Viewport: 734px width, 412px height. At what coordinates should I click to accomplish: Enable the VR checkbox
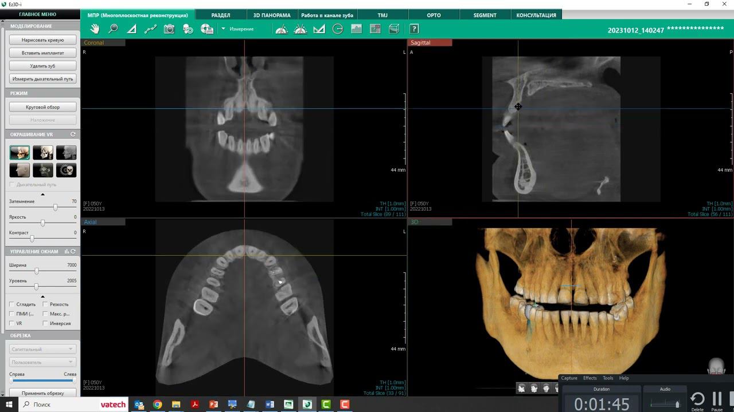coord(12,323)
